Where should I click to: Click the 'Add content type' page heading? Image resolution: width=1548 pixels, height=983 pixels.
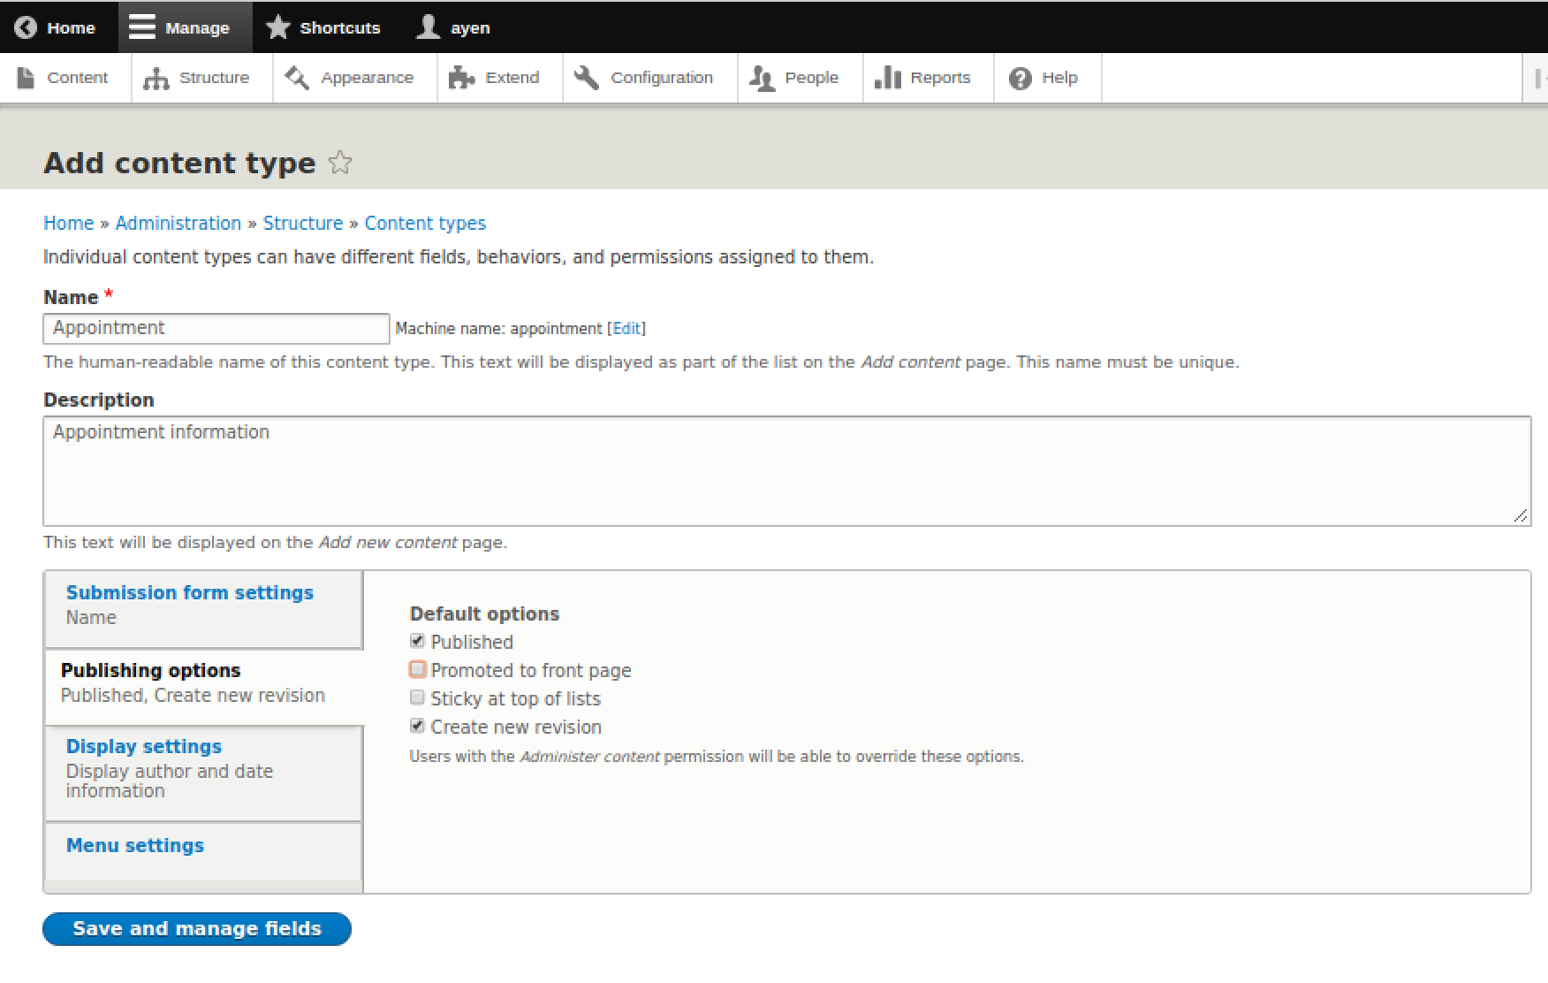179,164
